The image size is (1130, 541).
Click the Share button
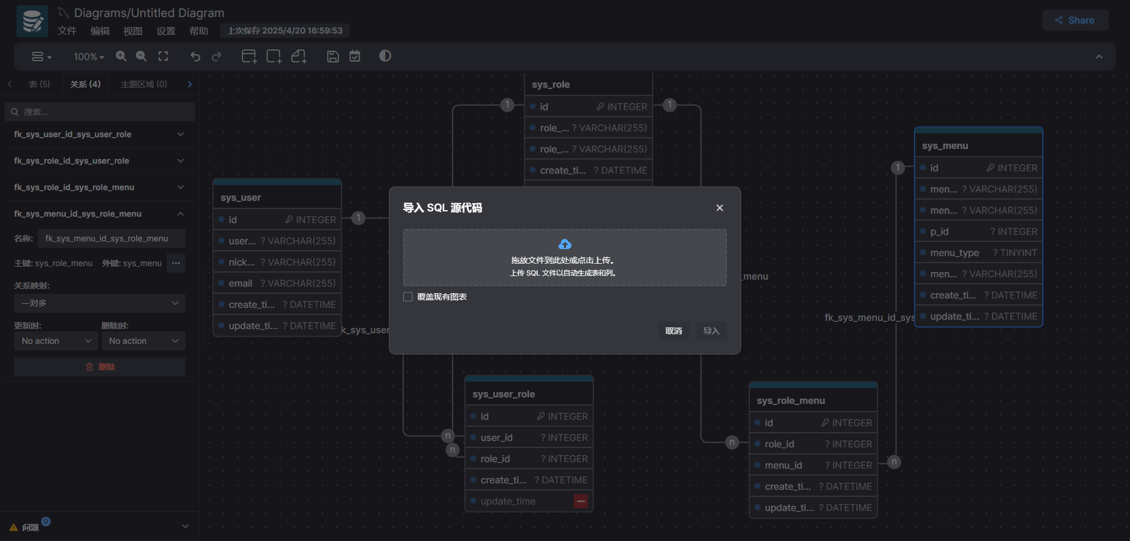point(1075,20)
